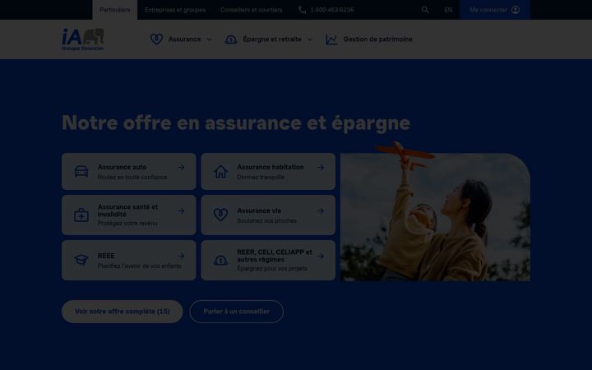
Task: Open the Assurance auto title
Action: (x=122, y=167)
